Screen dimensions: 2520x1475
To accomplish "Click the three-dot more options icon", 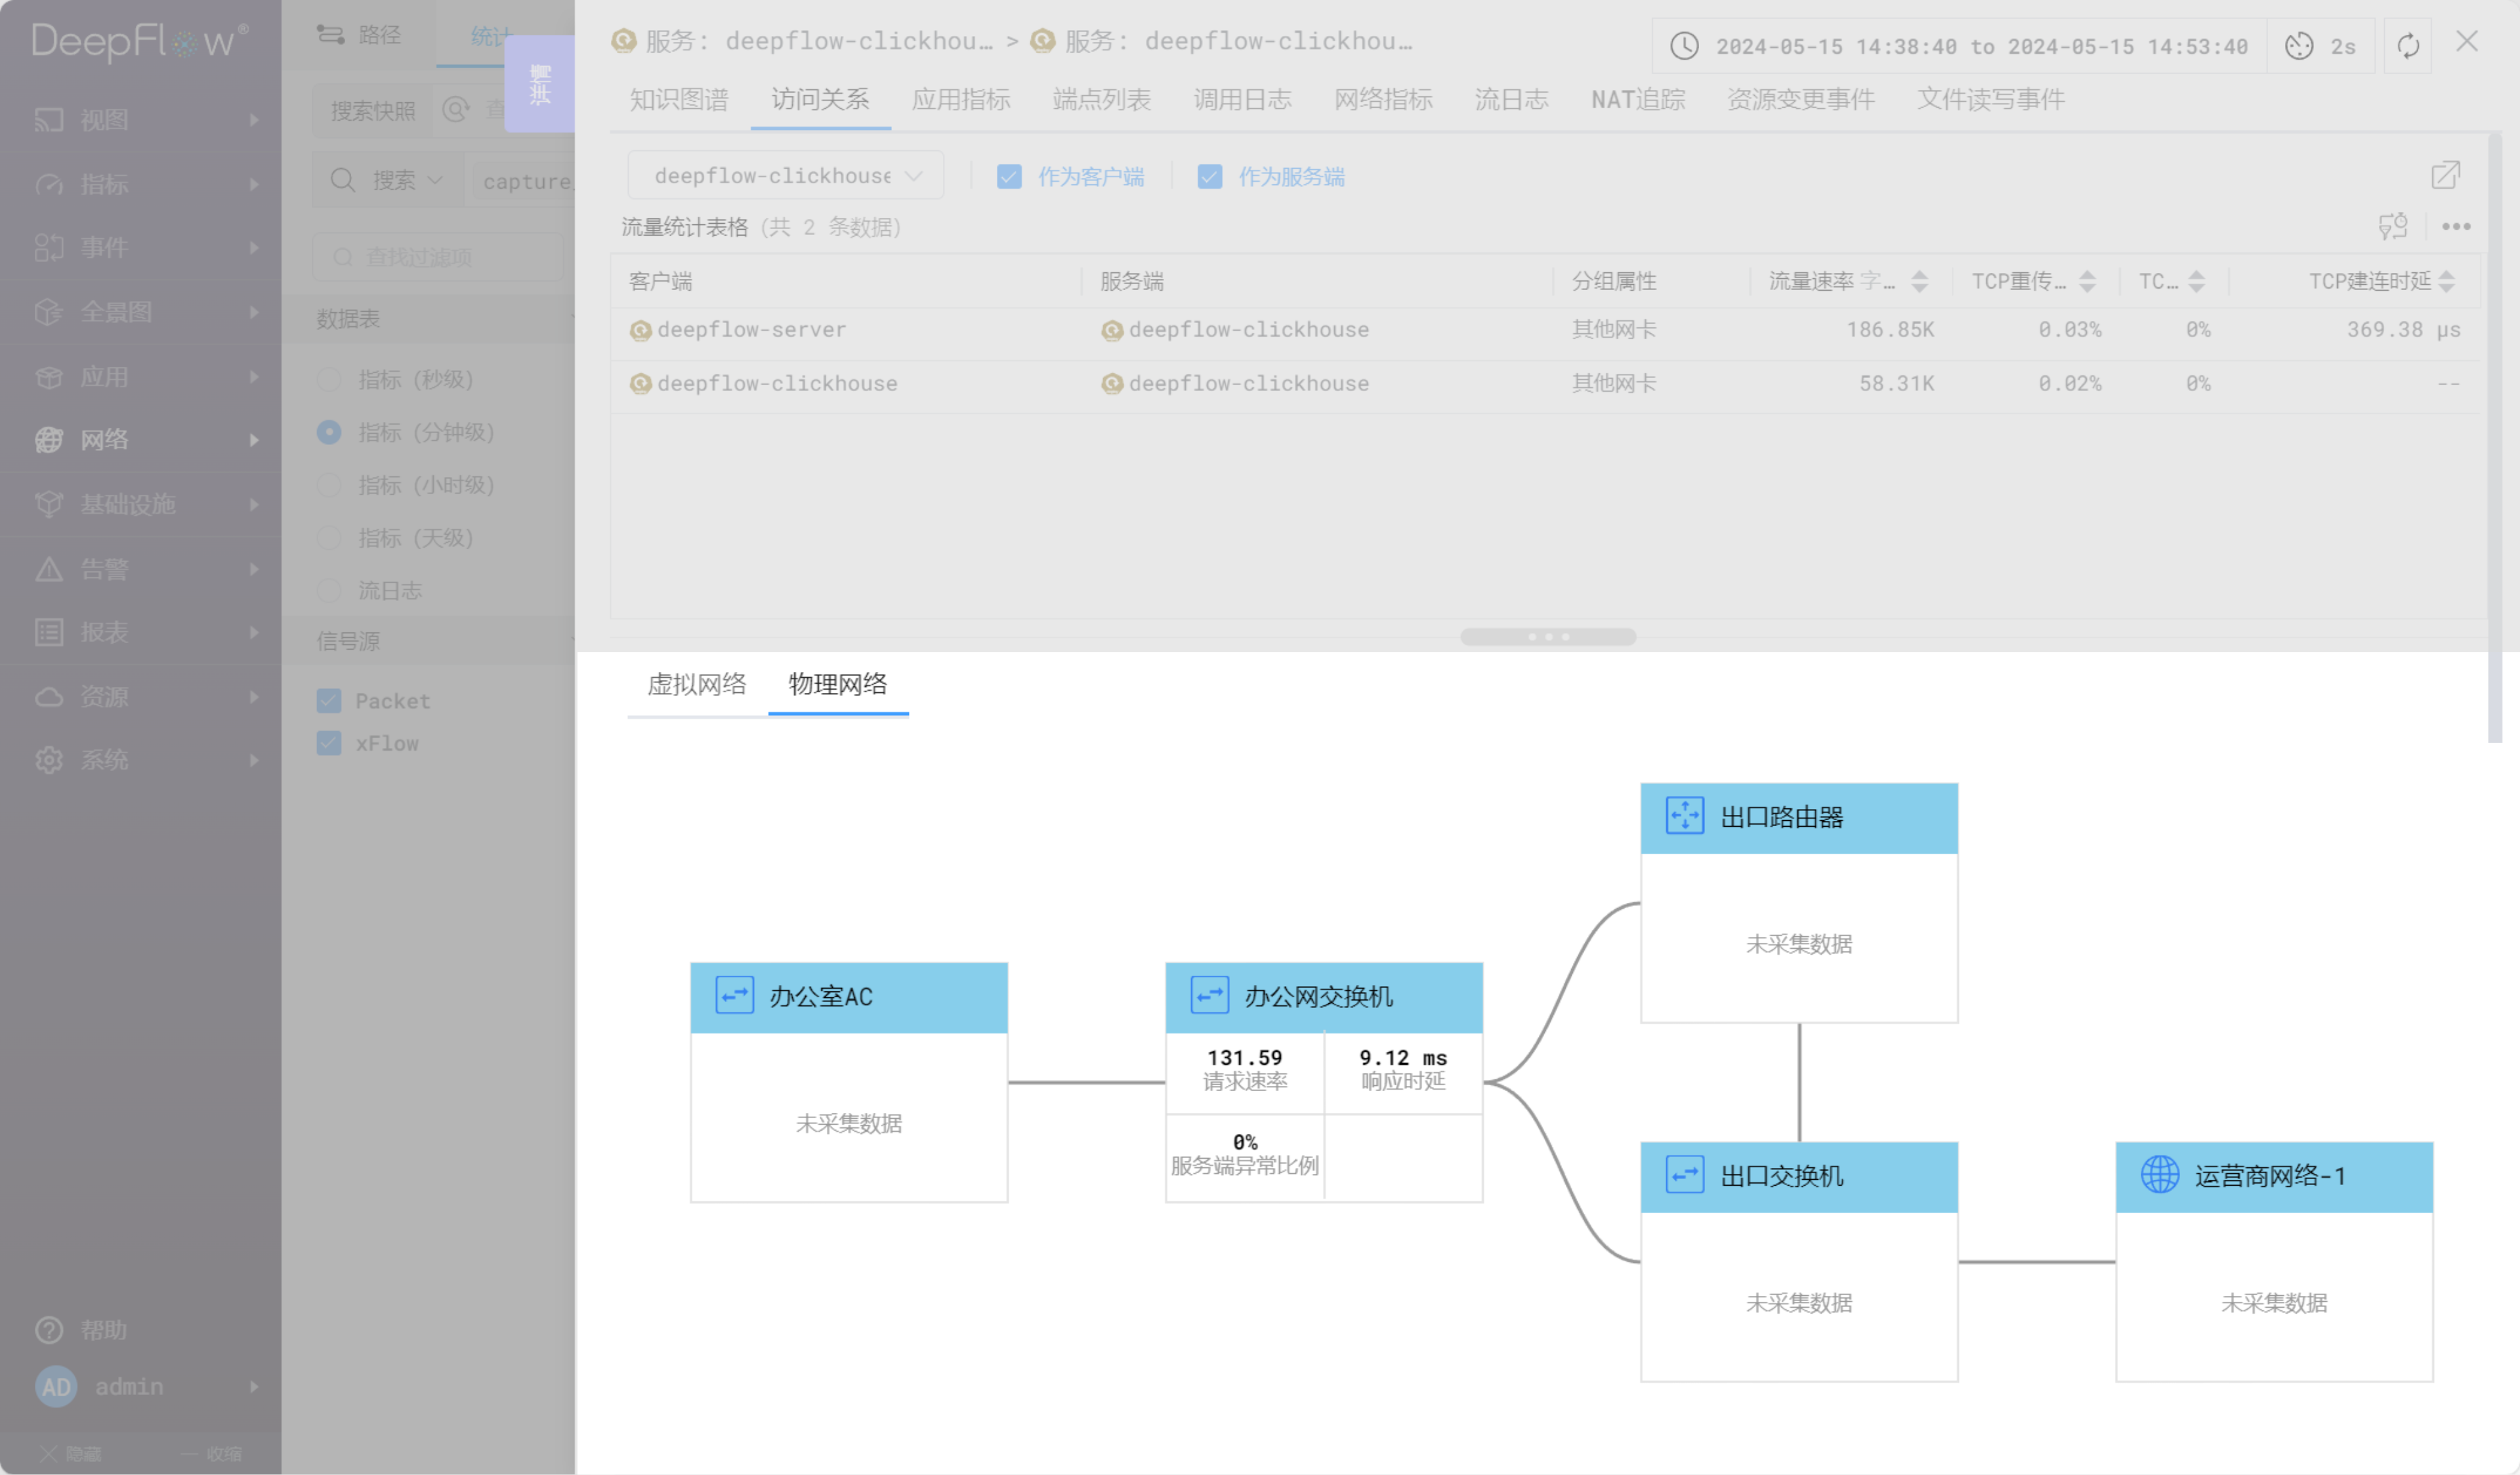I will (x=2456, y=227).
